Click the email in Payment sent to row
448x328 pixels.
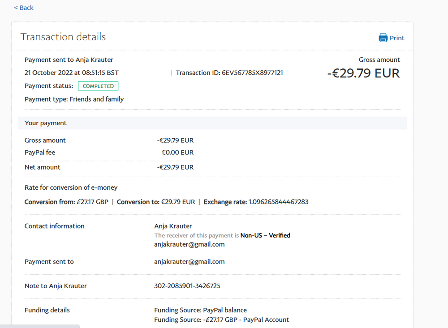189,262
